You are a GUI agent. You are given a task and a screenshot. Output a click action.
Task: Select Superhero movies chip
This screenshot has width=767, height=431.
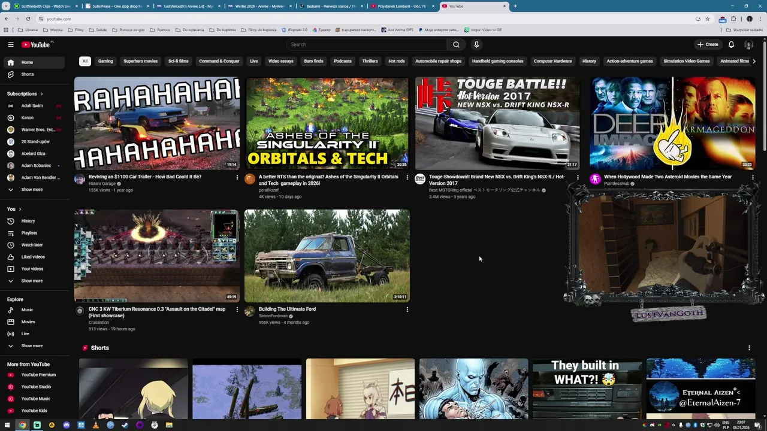click(140, 61)
